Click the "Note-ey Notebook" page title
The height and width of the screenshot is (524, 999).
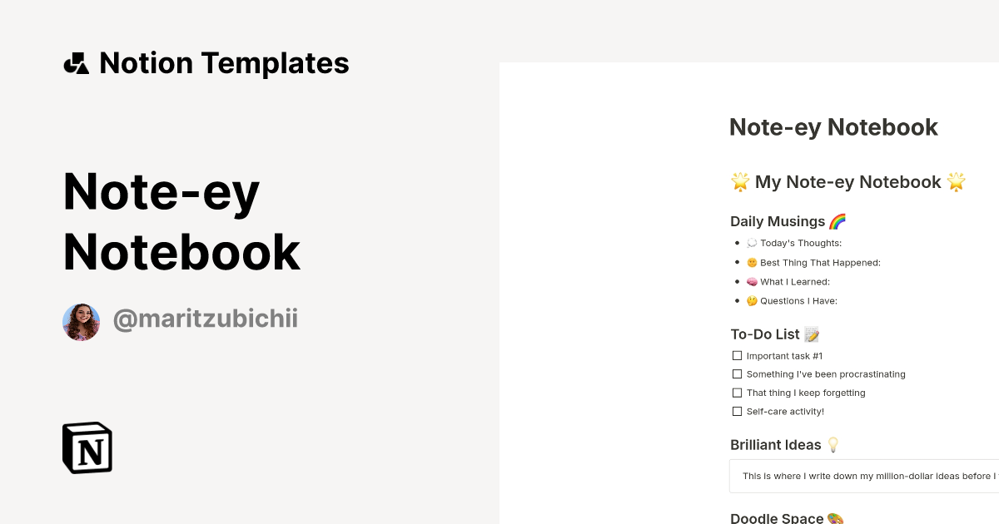coord(833,127)
